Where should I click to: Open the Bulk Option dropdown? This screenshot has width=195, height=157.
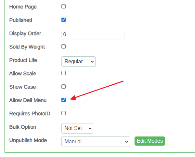coord(77,128)
